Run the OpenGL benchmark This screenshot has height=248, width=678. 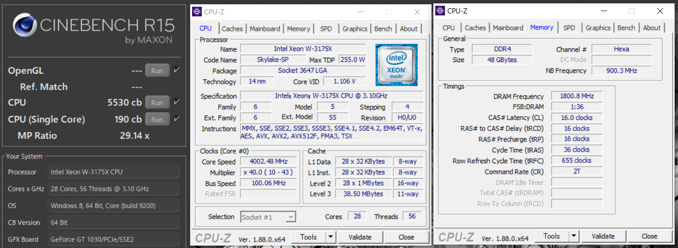(x=157, y=70)
